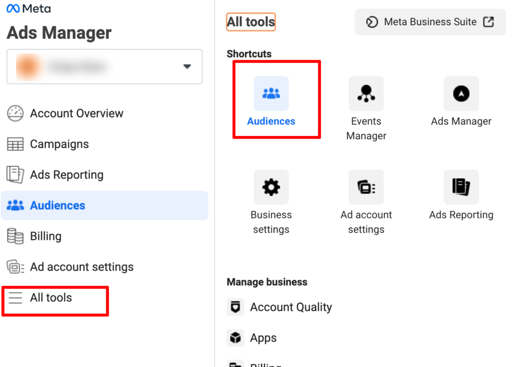Viewport: 514px width, 367px height.
Task: Open the ad account selector dropdown
Action: [104, 67]
